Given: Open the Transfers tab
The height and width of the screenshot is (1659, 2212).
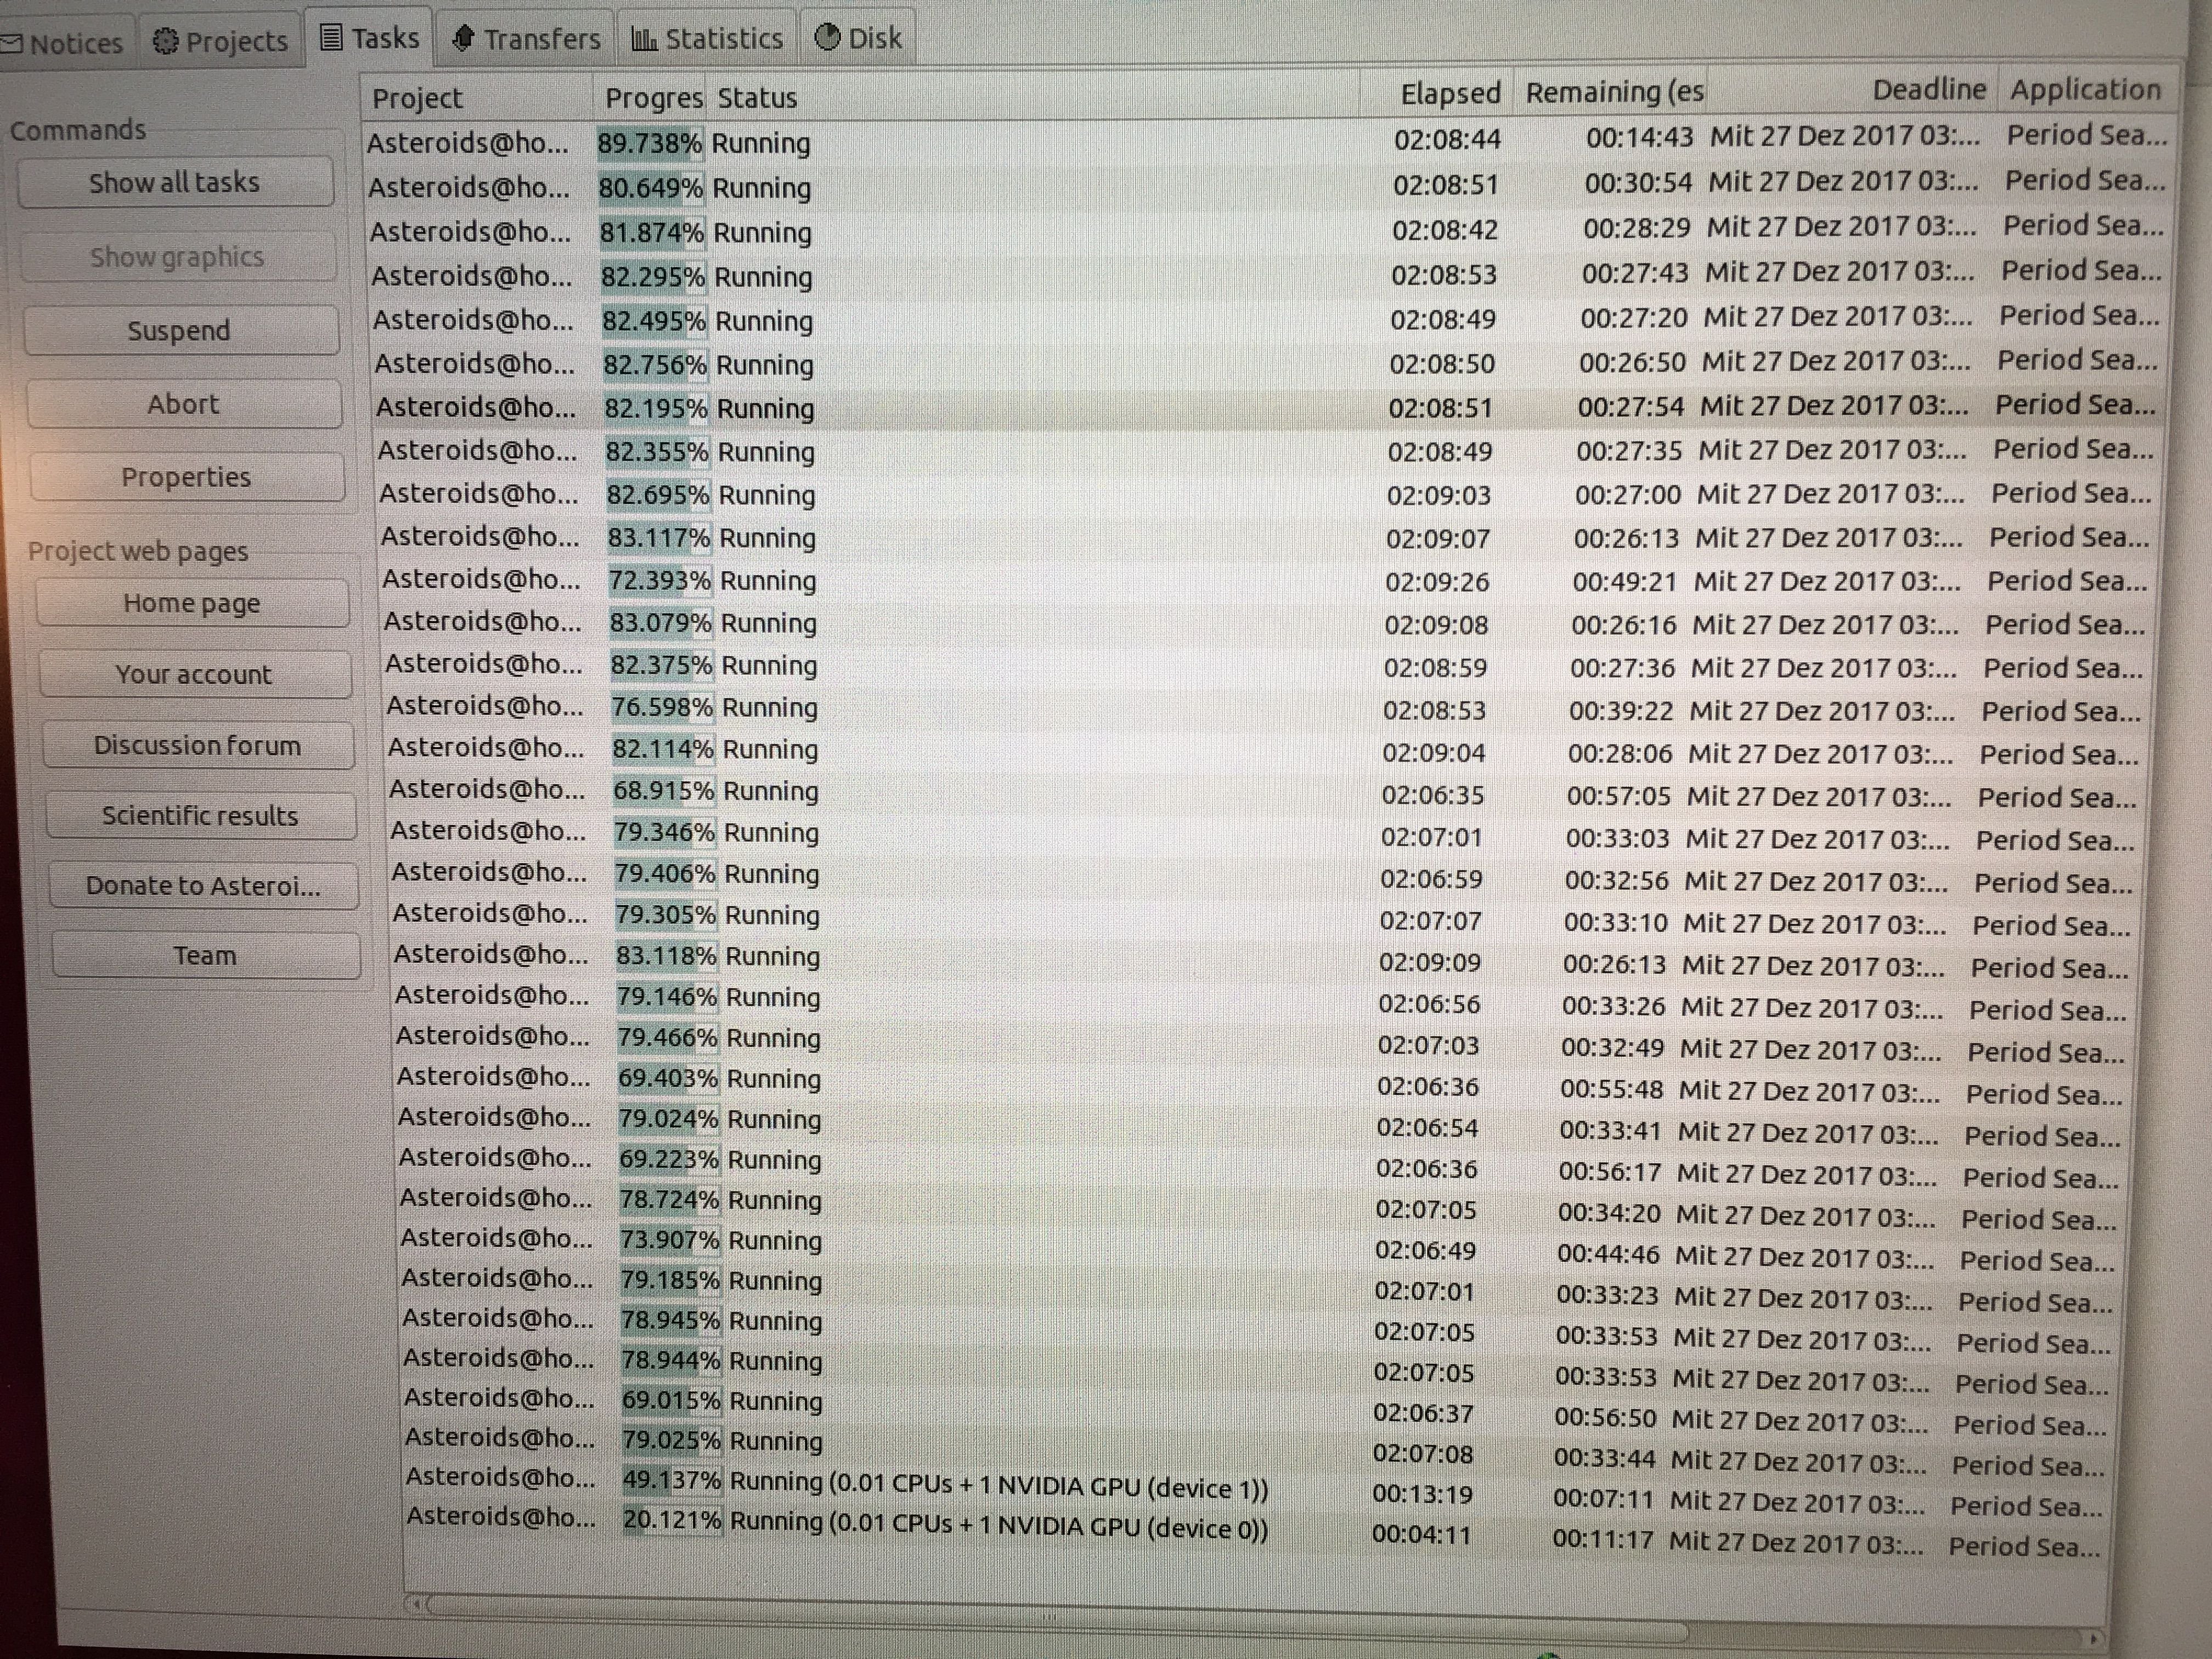Looking at the screenshot, I should pyautogui.click(x=526, y=39).
